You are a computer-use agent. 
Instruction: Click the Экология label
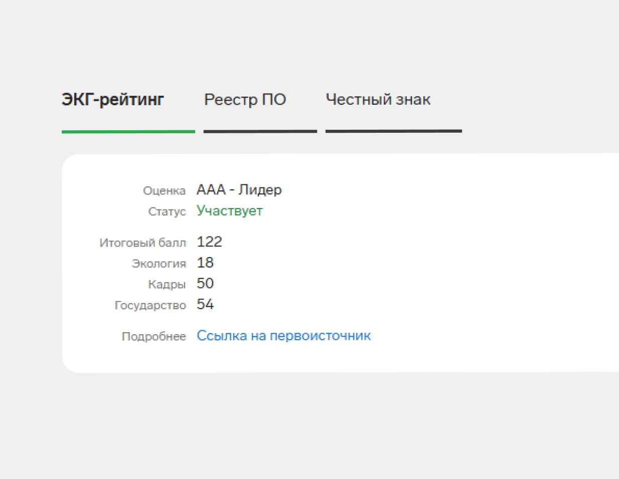click(x=159, y=264)
